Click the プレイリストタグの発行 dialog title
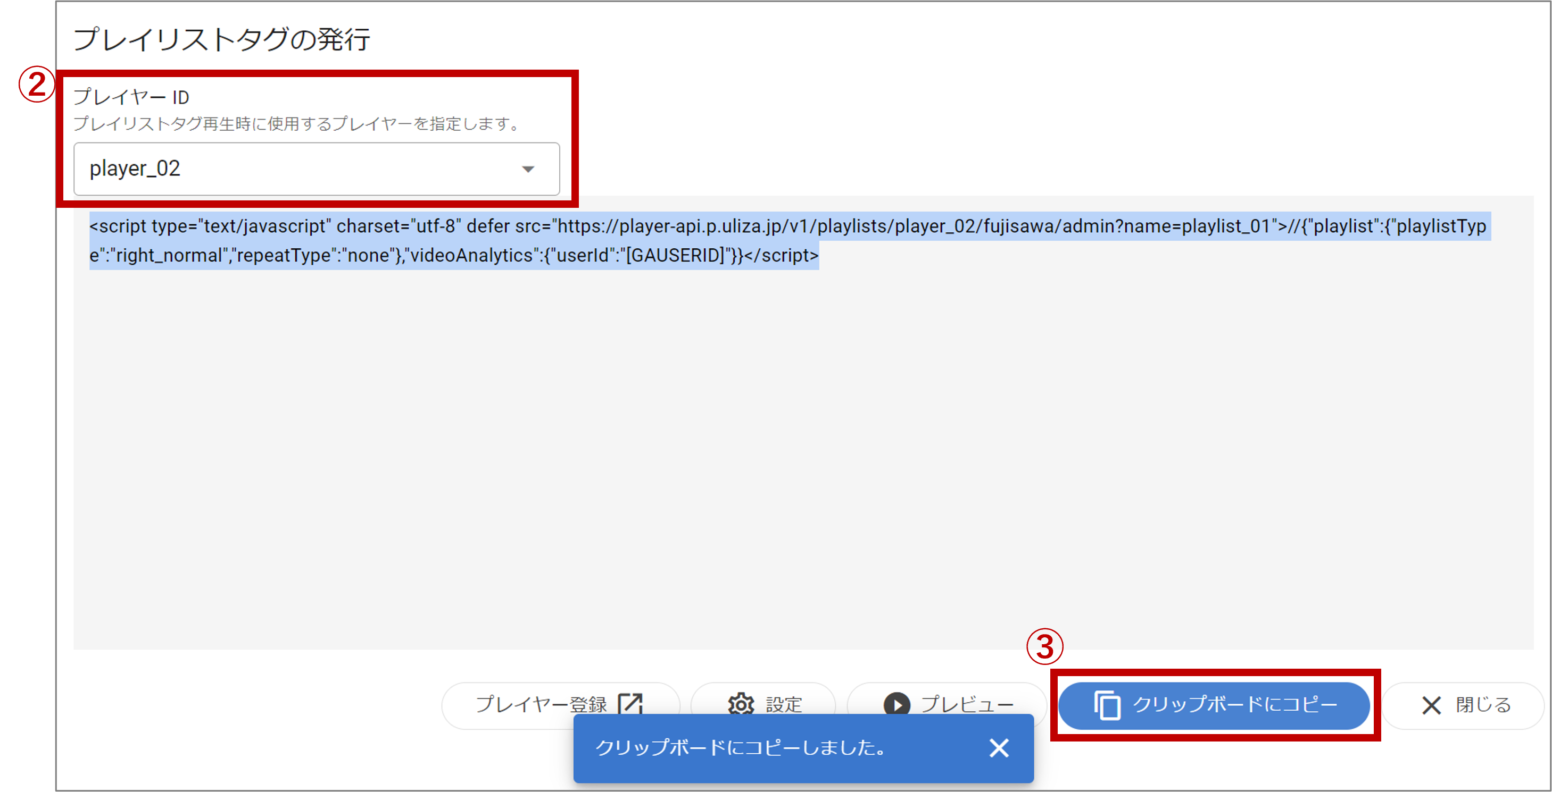Image resolution: width=1552 pixels, height=792 pixels. 222,40
